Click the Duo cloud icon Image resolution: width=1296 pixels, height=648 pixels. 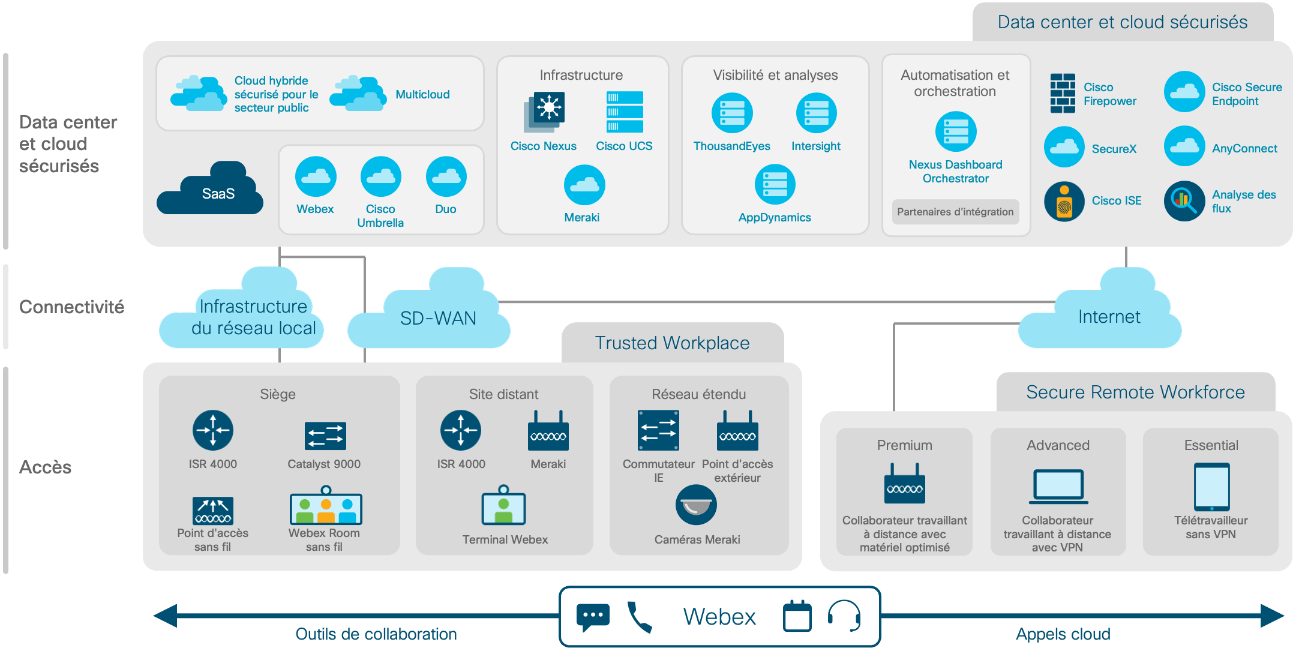(x=446, y=176)
